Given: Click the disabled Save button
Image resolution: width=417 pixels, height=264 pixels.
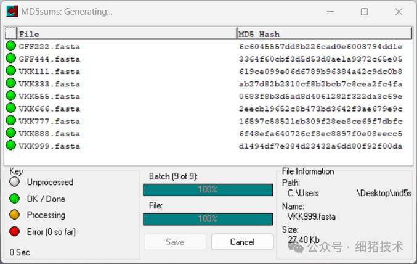Looking at the screenshot, I should pos(175,242).
